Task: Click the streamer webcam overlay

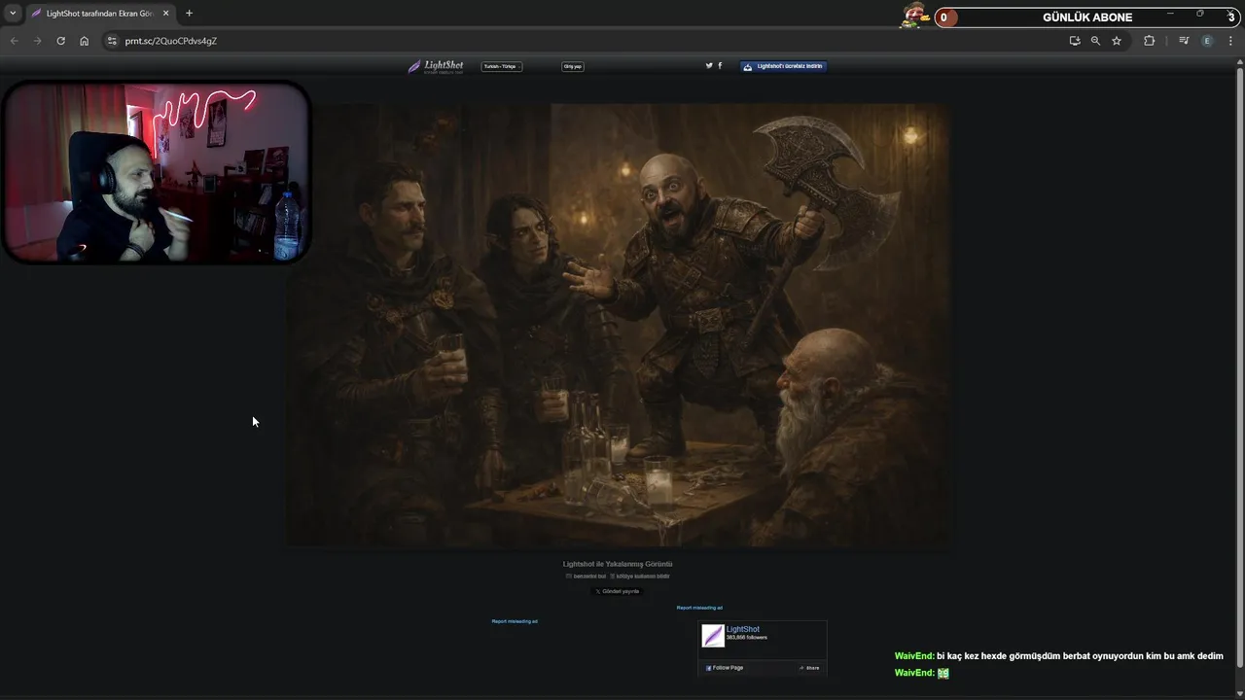Action: [157, 172]
